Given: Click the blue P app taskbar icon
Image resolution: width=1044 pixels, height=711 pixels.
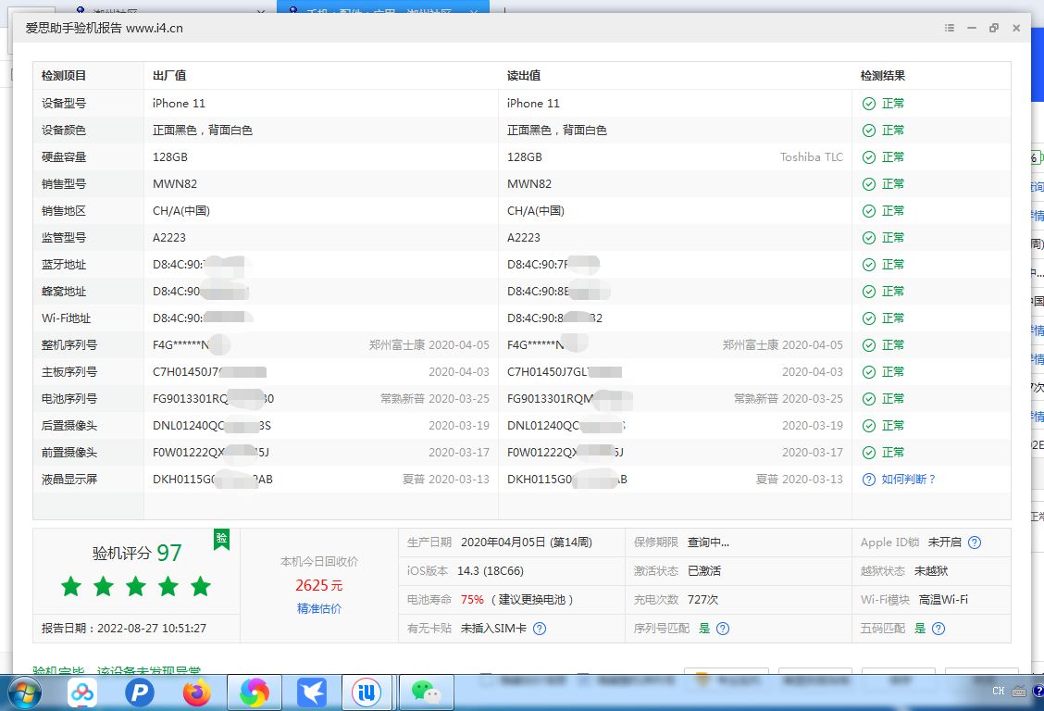Looking at the screenshot, I should pos(140,692).
